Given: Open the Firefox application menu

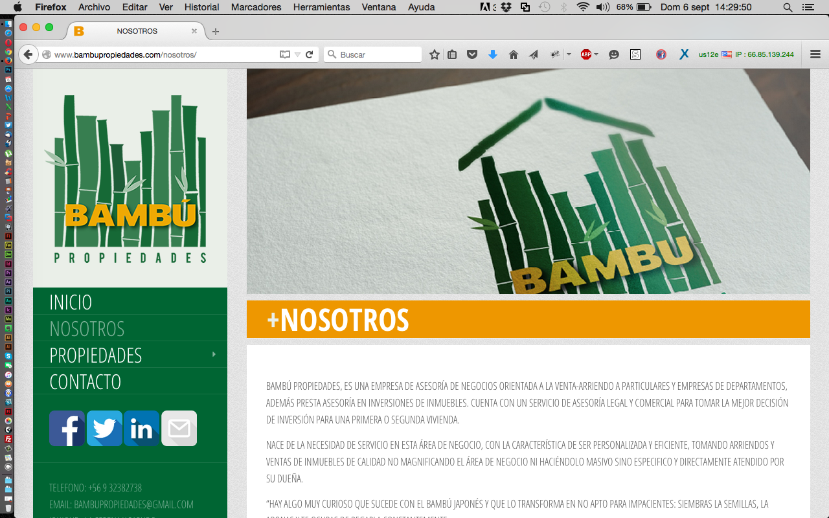Looking at the screenshot, I should (x=51, y=7).
